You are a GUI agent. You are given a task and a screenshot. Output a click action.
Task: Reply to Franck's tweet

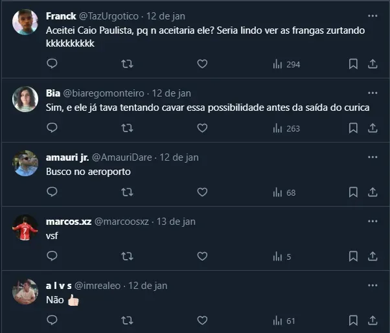tap(52, 63)
